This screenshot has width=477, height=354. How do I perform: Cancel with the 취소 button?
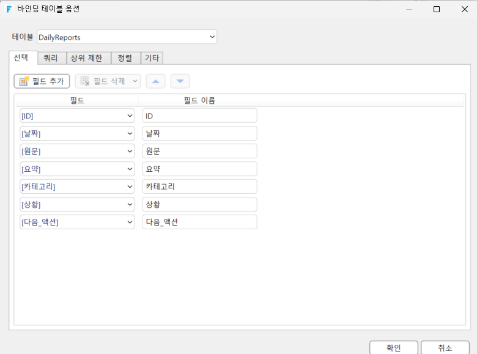coord(445,348)
